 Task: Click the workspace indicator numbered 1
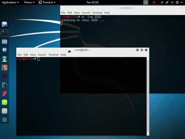pyautogui.click(x=146, y=2)
